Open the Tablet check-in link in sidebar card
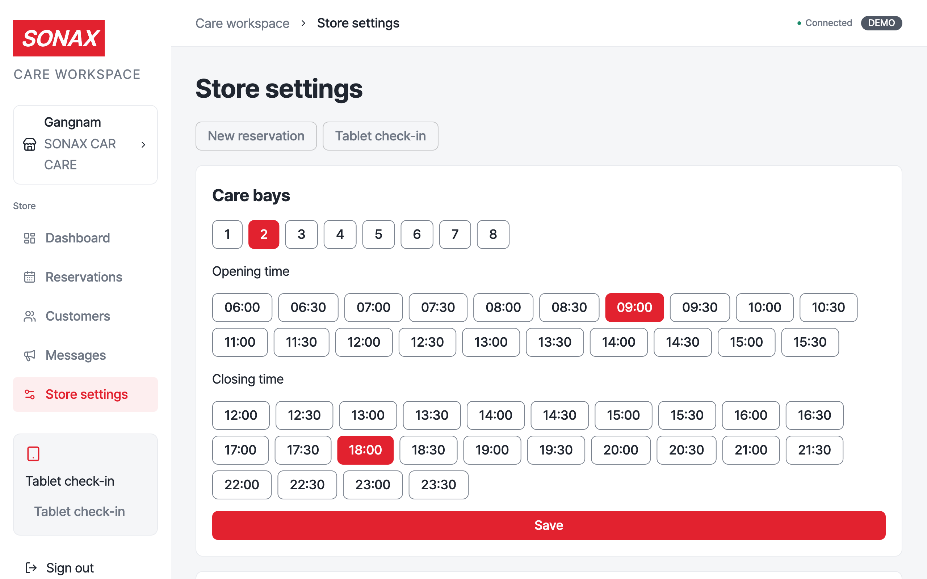The height and width of the screenshot is (579, 927). coord(79,512)
